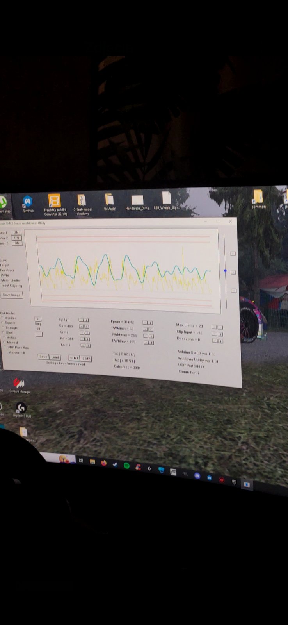Click the Save settings button
This screenshot has height=625, width=288.
[43, 357]
